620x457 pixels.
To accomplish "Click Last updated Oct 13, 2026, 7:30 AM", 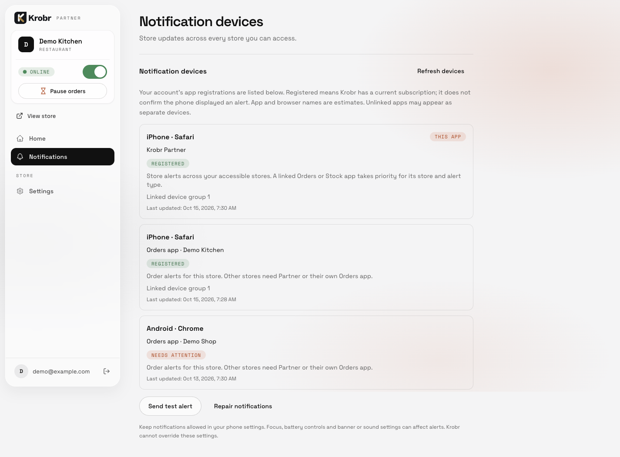I will (191, 379).
